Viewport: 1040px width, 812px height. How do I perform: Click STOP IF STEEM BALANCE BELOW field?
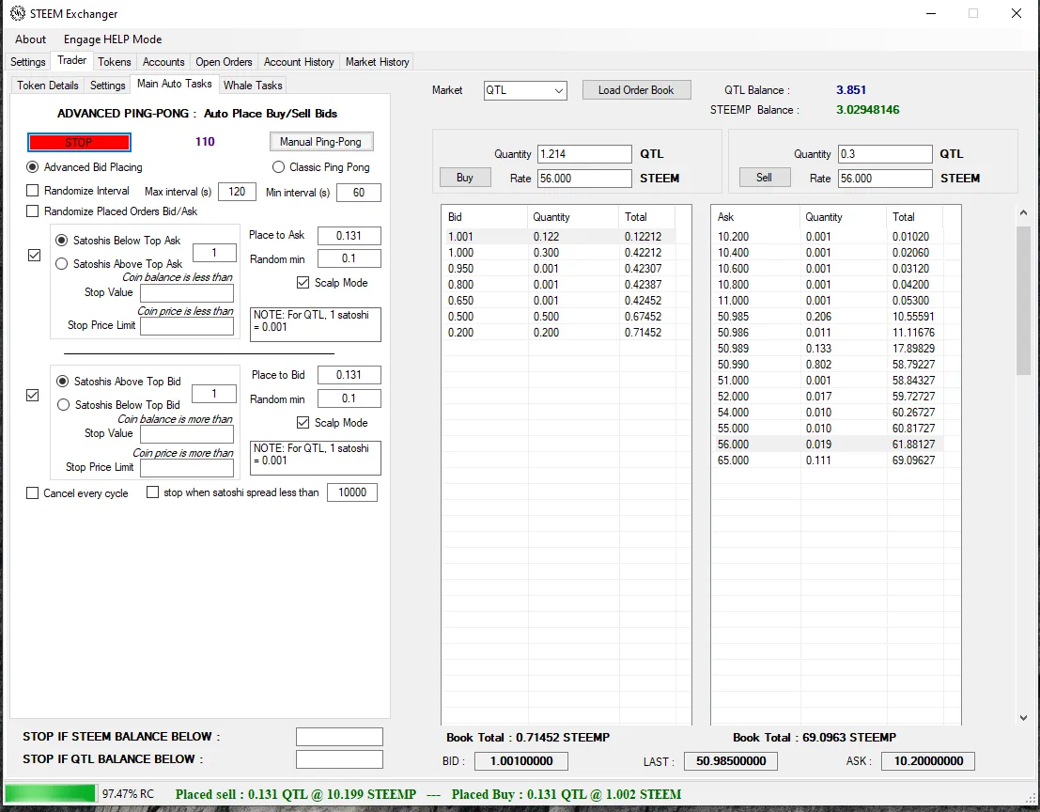click(339, 737)
